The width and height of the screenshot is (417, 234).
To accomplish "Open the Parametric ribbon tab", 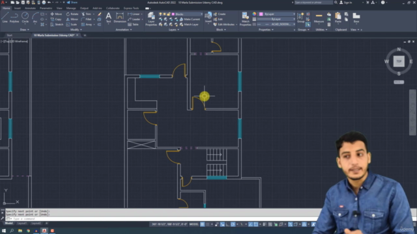I will 46,8.
